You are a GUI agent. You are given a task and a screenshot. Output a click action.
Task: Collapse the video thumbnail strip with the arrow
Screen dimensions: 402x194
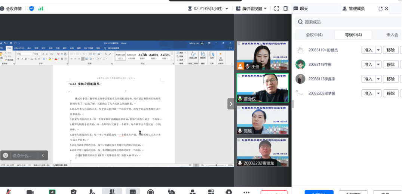tap(231, 104)
